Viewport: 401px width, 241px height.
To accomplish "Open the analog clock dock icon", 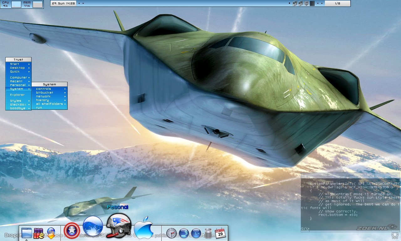I will (x=171, y=233).
